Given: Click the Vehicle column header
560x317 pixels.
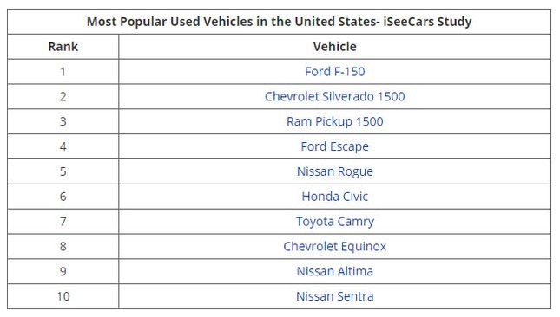Looking at the screenshot, I should (x=334, y=47).
